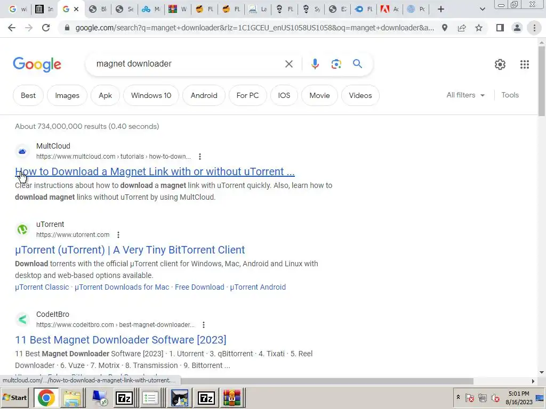Open the remote desktop taskbar icon
The height and width of the screenshot is (409, 546).
[100, 398]
